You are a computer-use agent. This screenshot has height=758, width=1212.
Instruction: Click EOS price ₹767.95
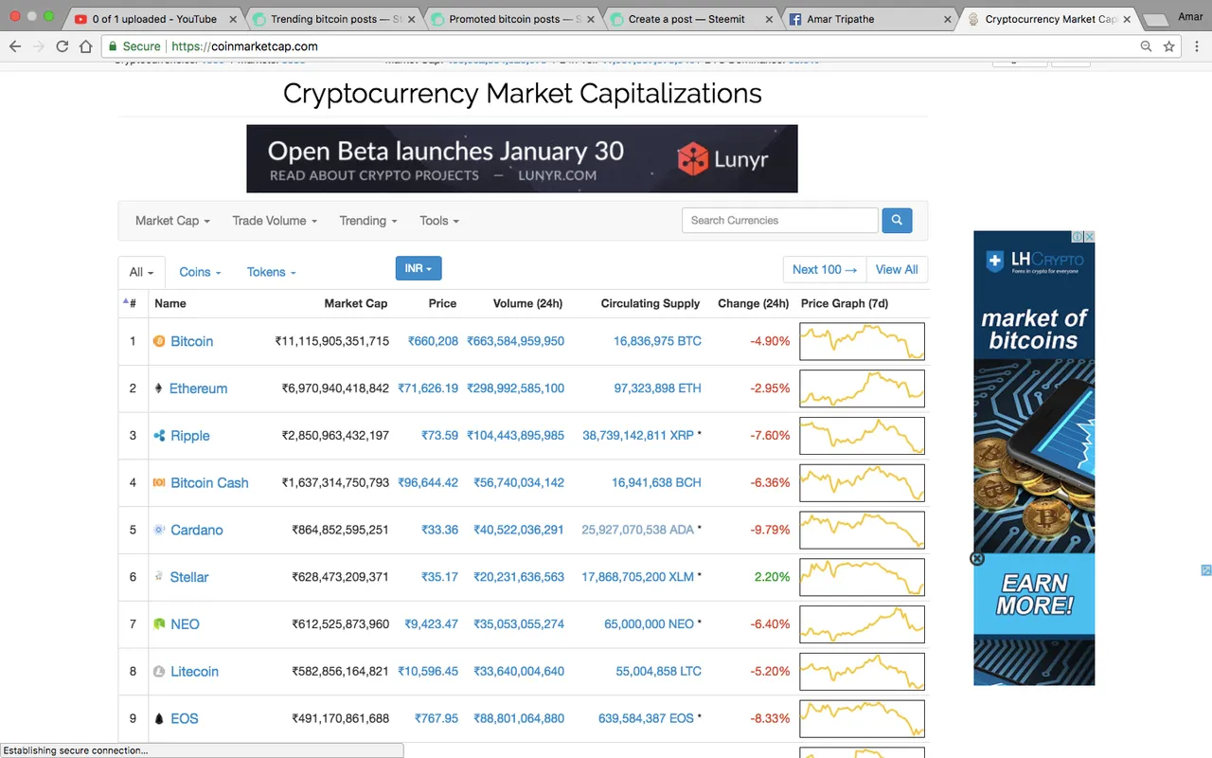[x=437, y=718]
